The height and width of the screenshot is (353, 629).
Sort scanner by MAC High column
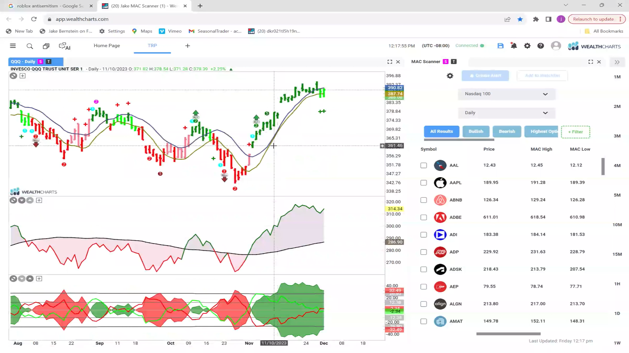click(541, 149)
